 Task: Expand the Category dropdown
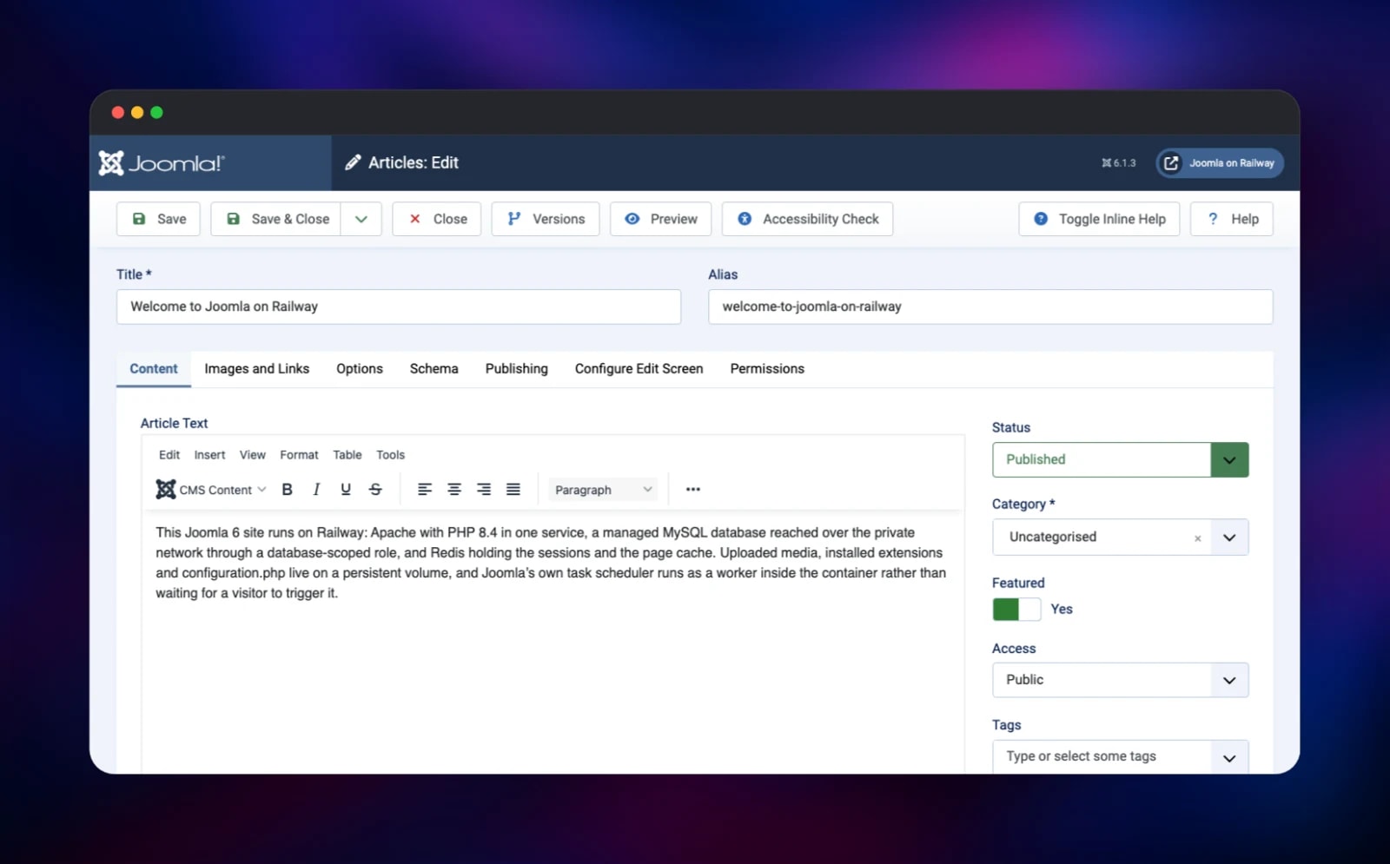coord(1229,538)
